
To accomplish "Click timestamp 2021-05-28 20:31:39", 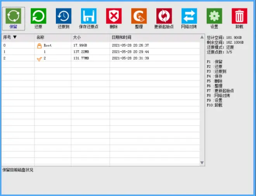I will point(130,58).
